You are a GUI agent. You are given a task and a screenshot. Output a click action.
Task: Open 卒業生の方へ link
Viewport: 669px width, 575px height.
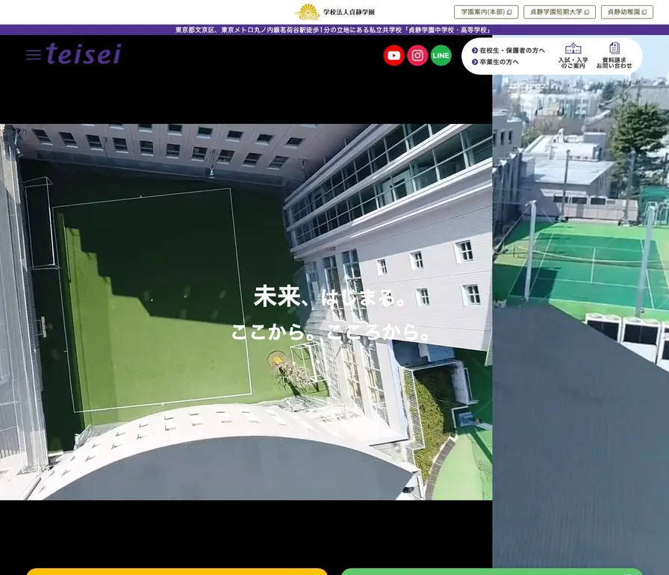495,62
